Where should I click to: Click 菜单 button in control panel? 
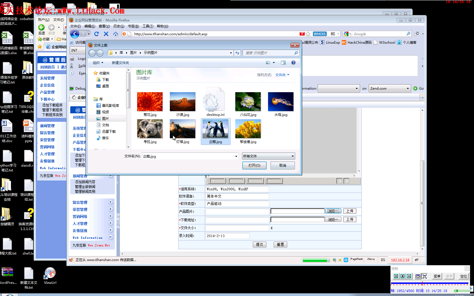(x=437, y=276)
